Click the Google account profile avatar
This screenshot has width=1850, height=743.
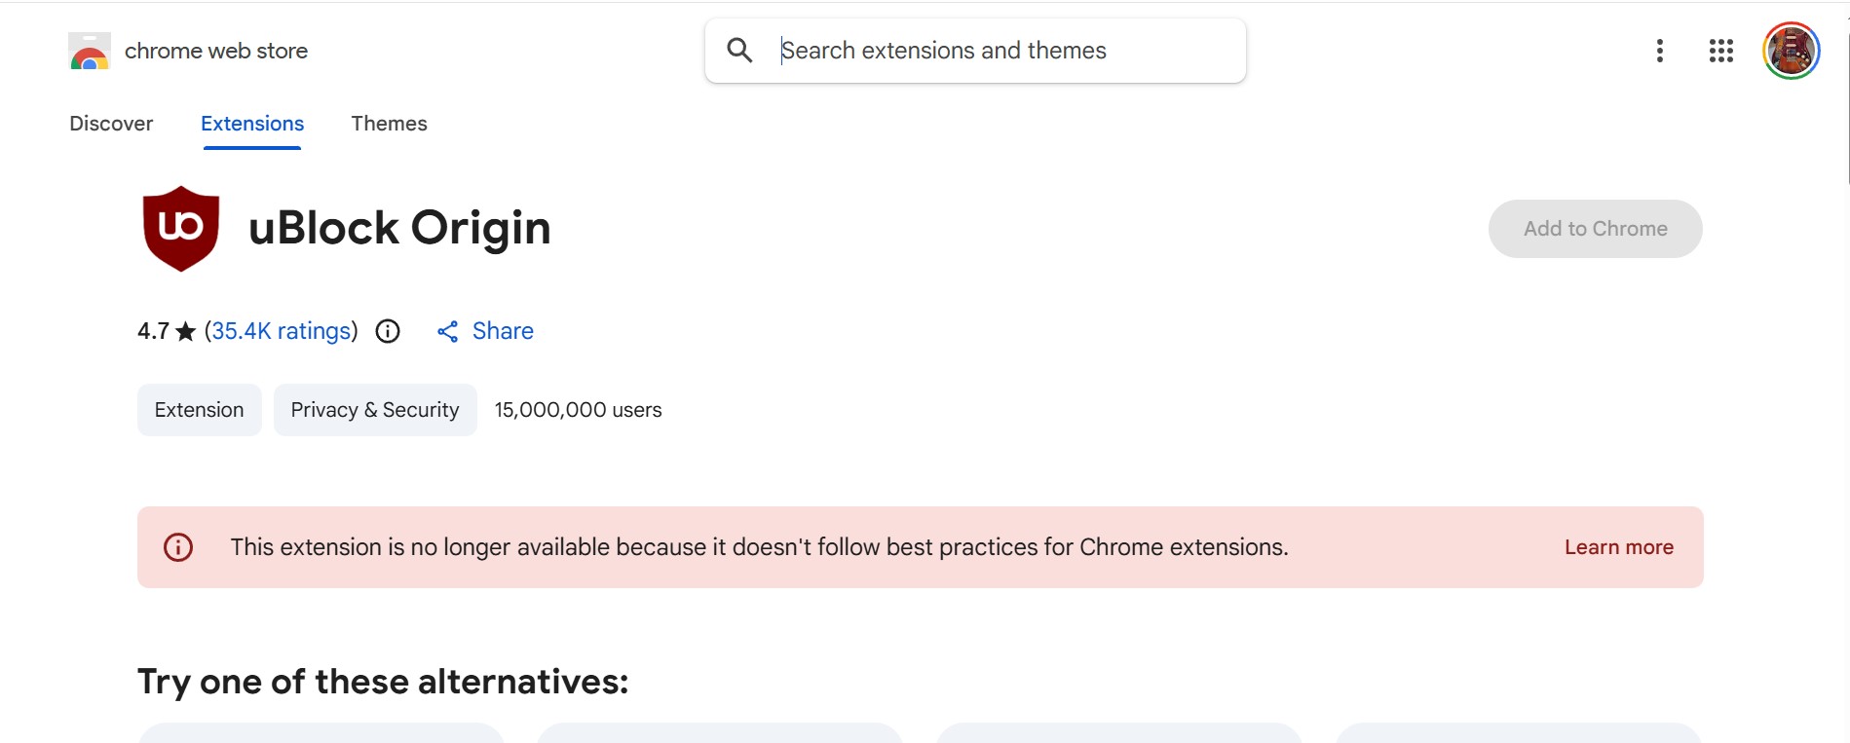[x=1791, y=51]
